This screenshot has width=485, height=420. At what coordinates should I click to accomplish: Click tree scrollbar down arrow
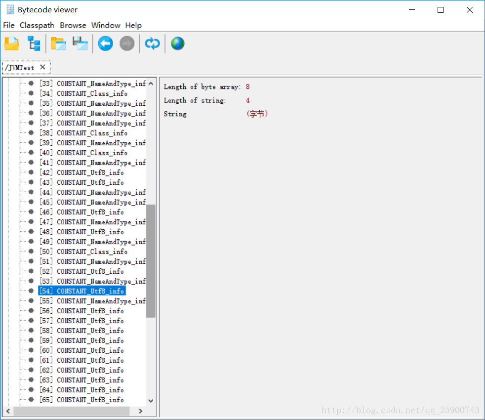coord(151,401)
